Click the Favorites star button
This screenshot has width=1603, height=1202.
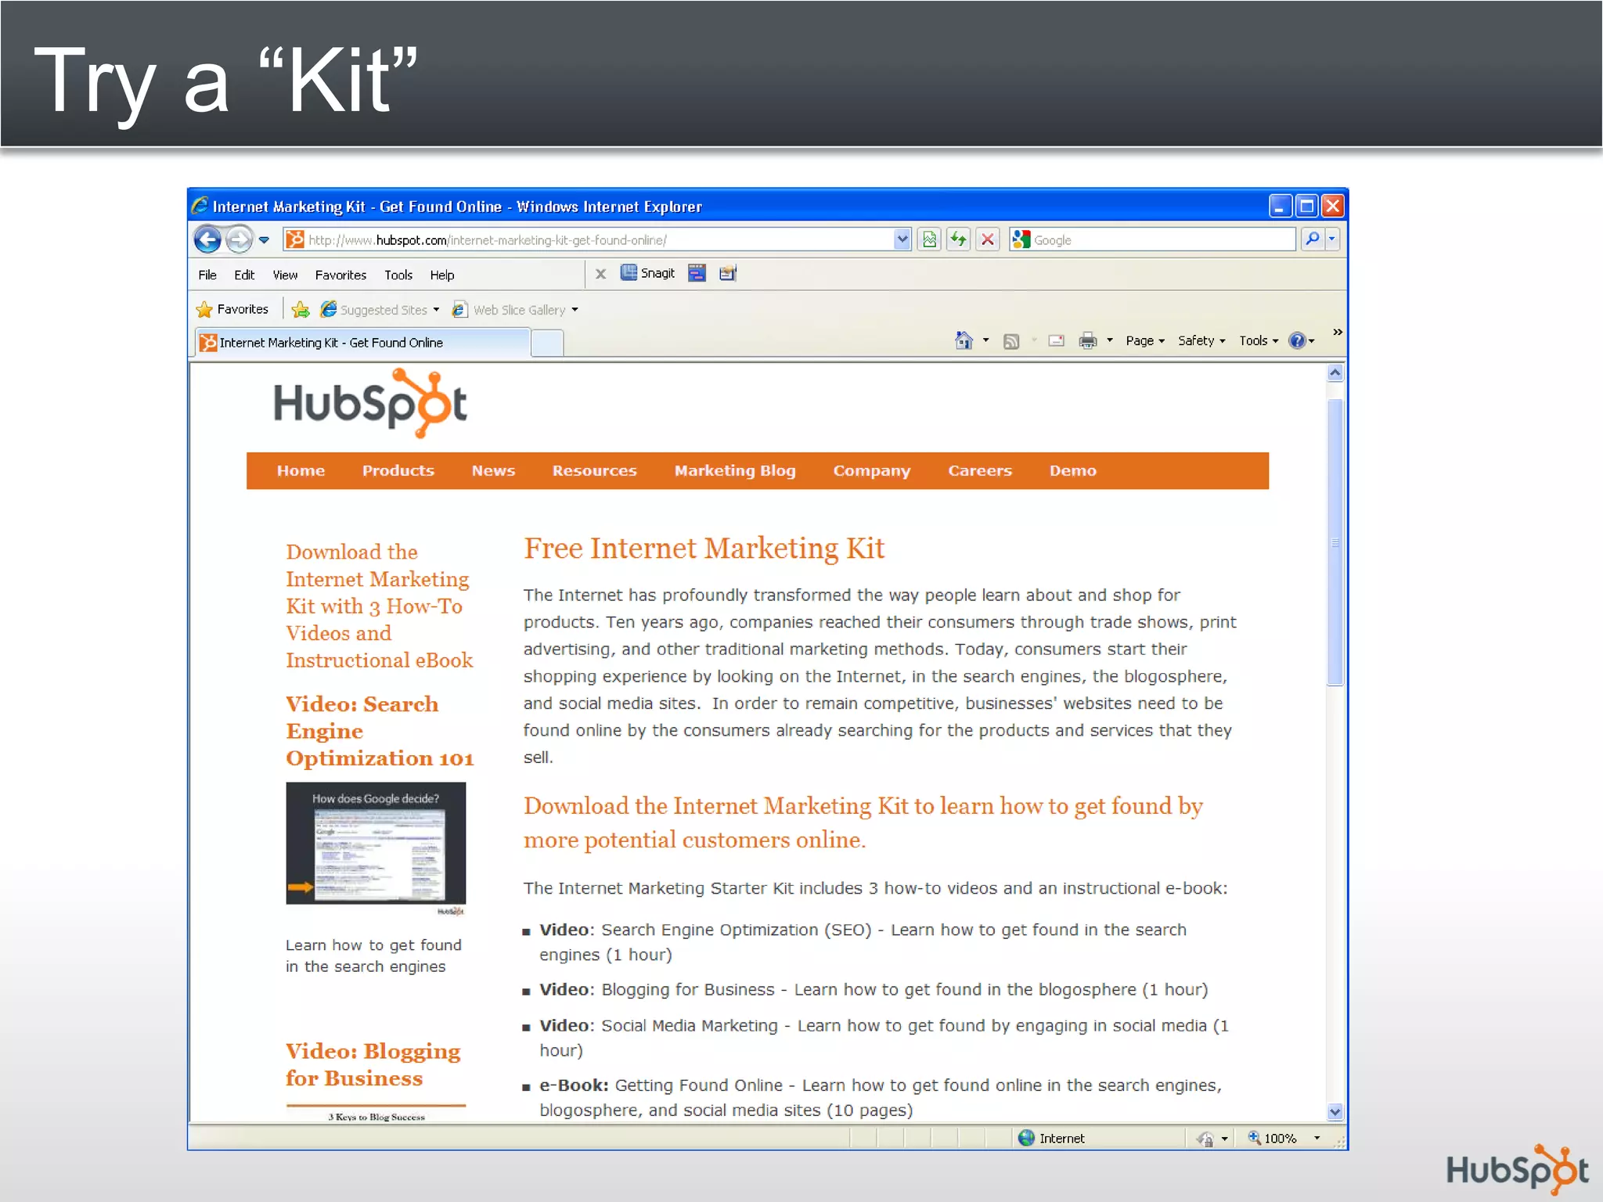tap(232, 309)
